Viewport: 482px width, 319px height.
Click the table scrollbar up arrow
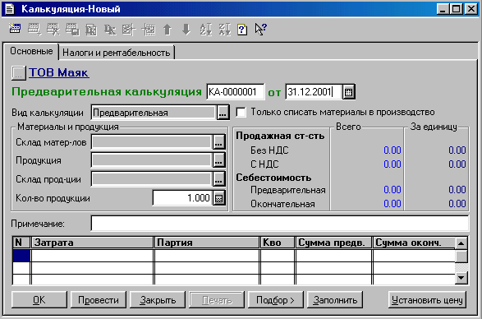tap(461, 243)
